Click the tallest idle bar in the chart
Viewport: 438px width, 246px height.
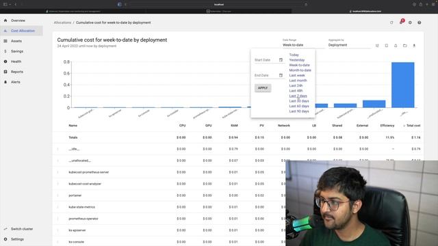pos(403,85)
